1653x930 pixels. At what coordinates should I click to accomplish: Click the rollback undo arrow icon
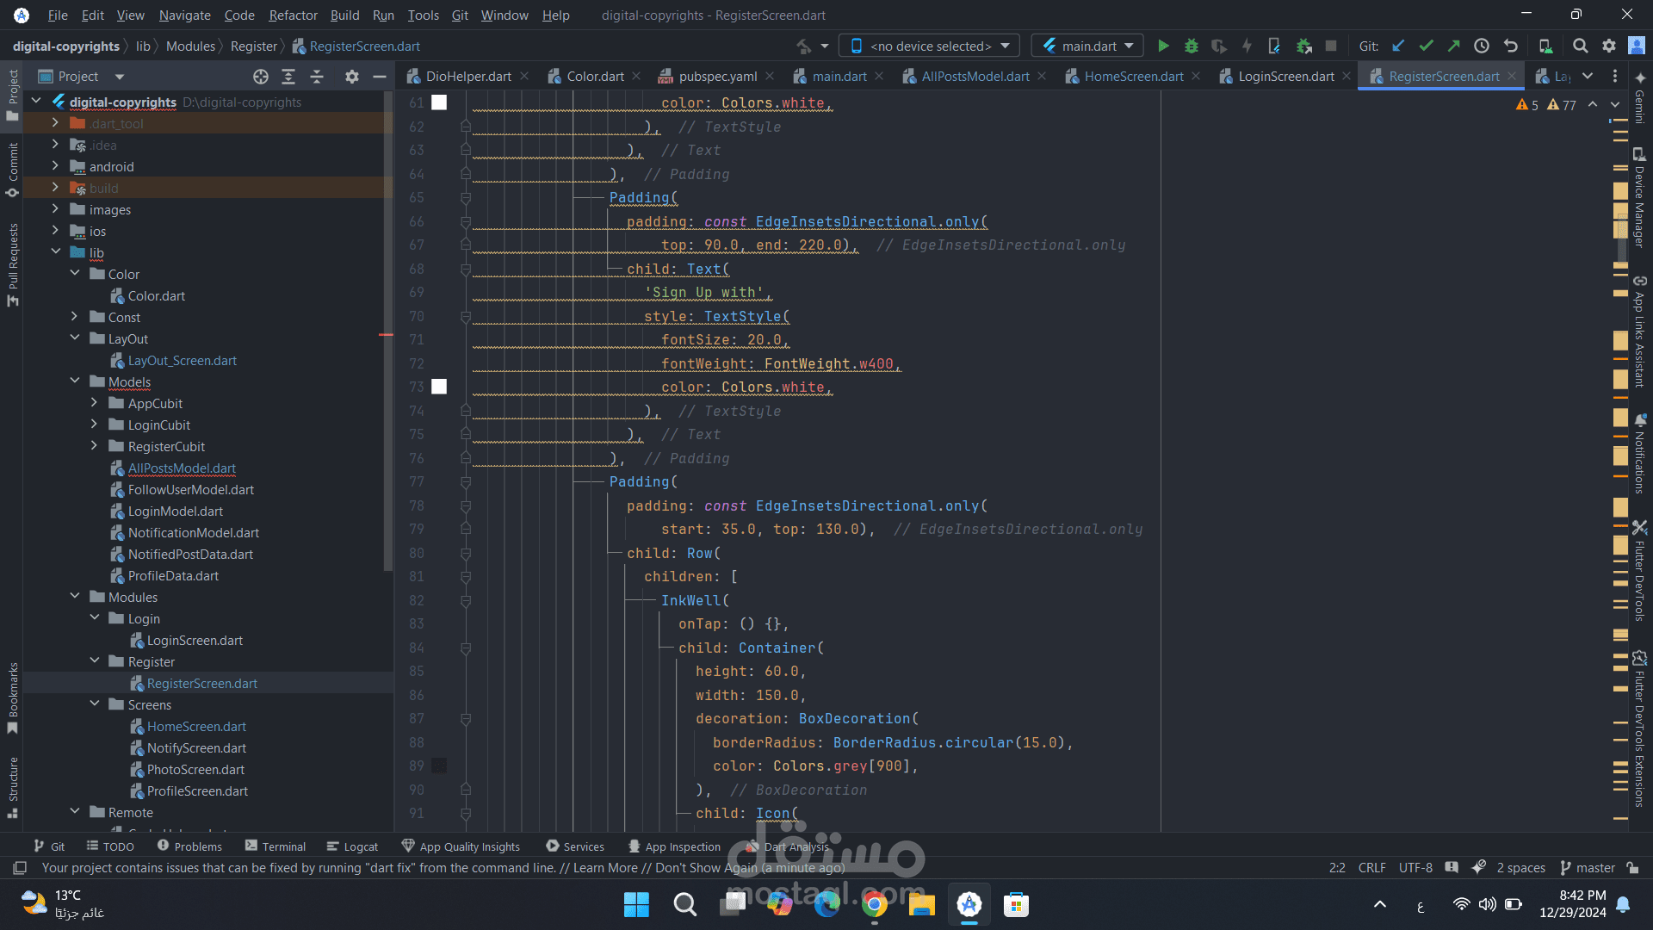pos(1510,46)
